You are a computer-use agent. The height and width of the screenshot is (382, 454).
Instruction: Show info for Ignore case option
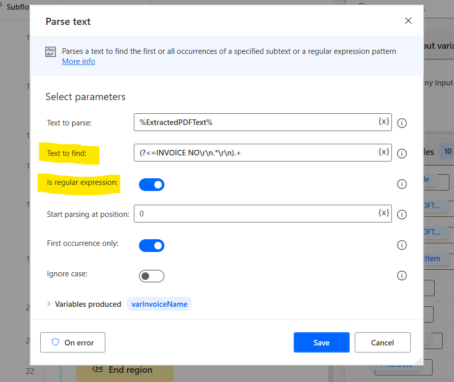(402, 275)
